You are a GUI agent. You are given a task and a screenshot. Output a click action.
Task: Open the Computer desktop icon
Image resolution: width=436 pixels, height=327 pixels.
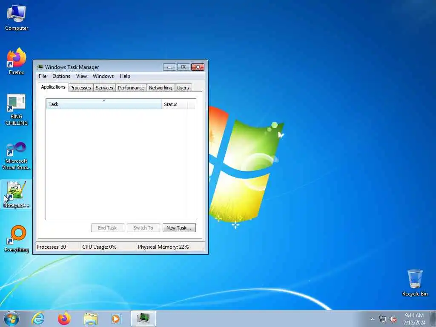[17, 18]
